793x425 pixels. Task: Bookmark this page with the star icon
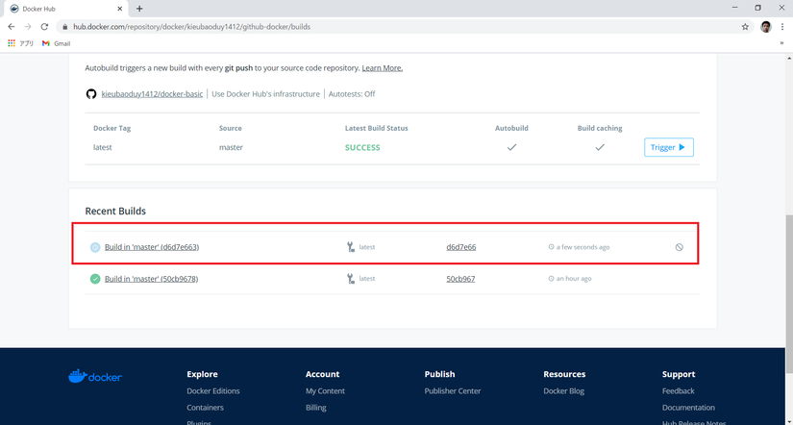pos(745,27)
